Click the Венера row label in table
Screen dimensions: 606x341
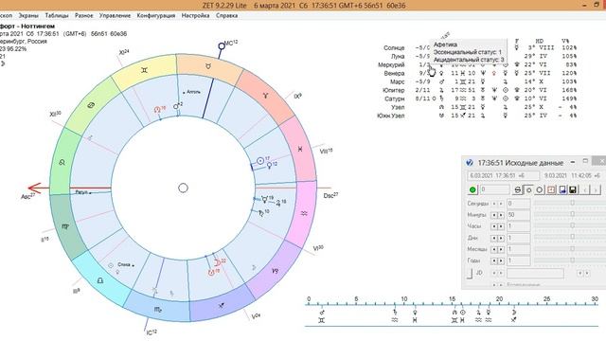[x=394, y=74]
